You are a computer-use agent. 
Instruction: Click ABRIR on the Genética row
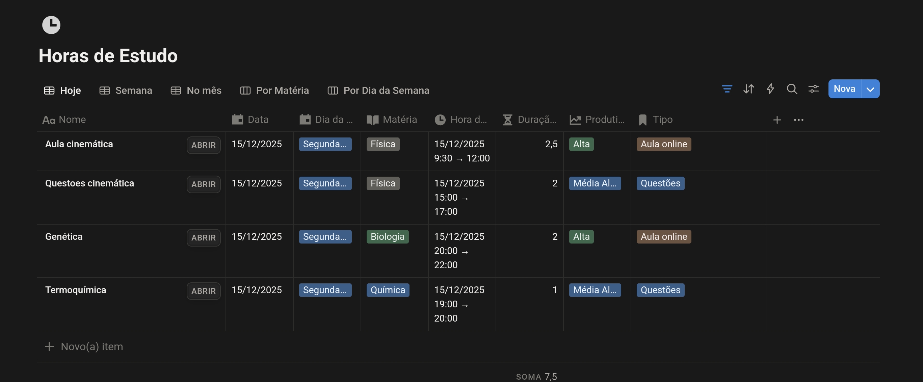point(203,237)
